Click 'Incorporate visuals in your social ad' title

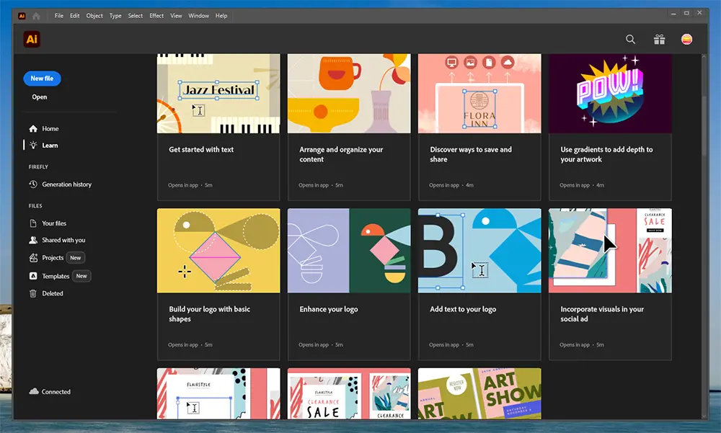(602, 314)
